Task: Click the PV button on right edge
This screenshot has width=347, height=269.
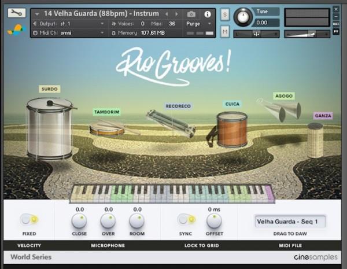Action: 336,32
